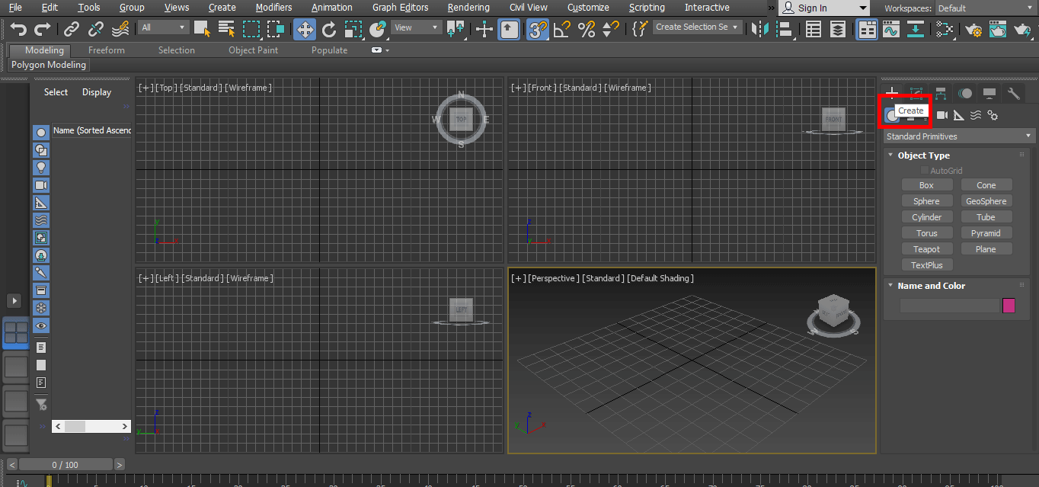Open the Graph Editors menu

[x=400, y=8]
